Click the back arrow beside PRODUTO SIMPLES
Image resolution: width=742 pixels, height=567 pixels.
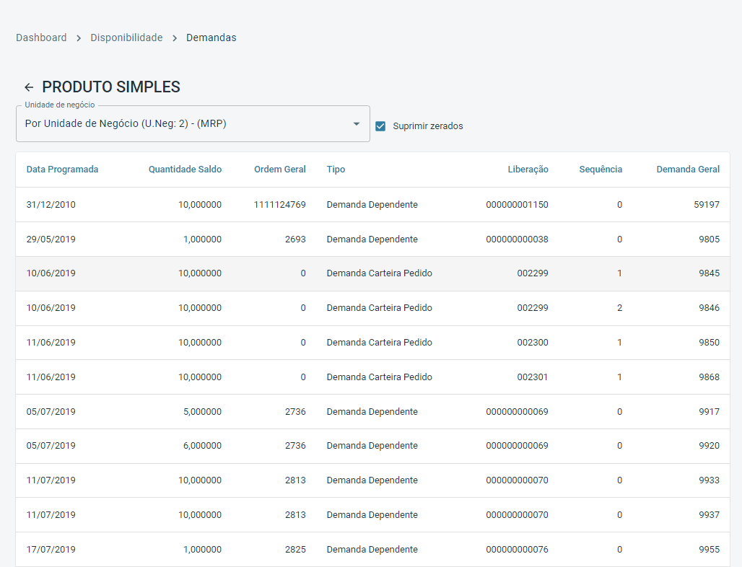[x=29, y=87]
